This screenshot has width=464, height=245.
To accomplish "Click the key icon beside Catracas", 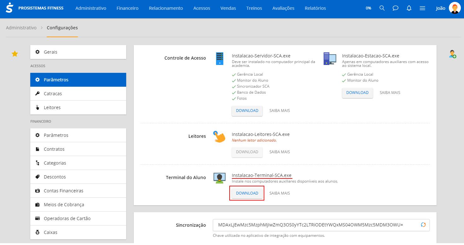I will [x=38, y=94].
